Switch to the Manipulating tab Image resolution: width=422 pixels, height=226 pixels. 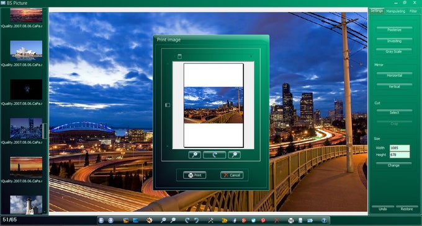click(x=396, y=11)
